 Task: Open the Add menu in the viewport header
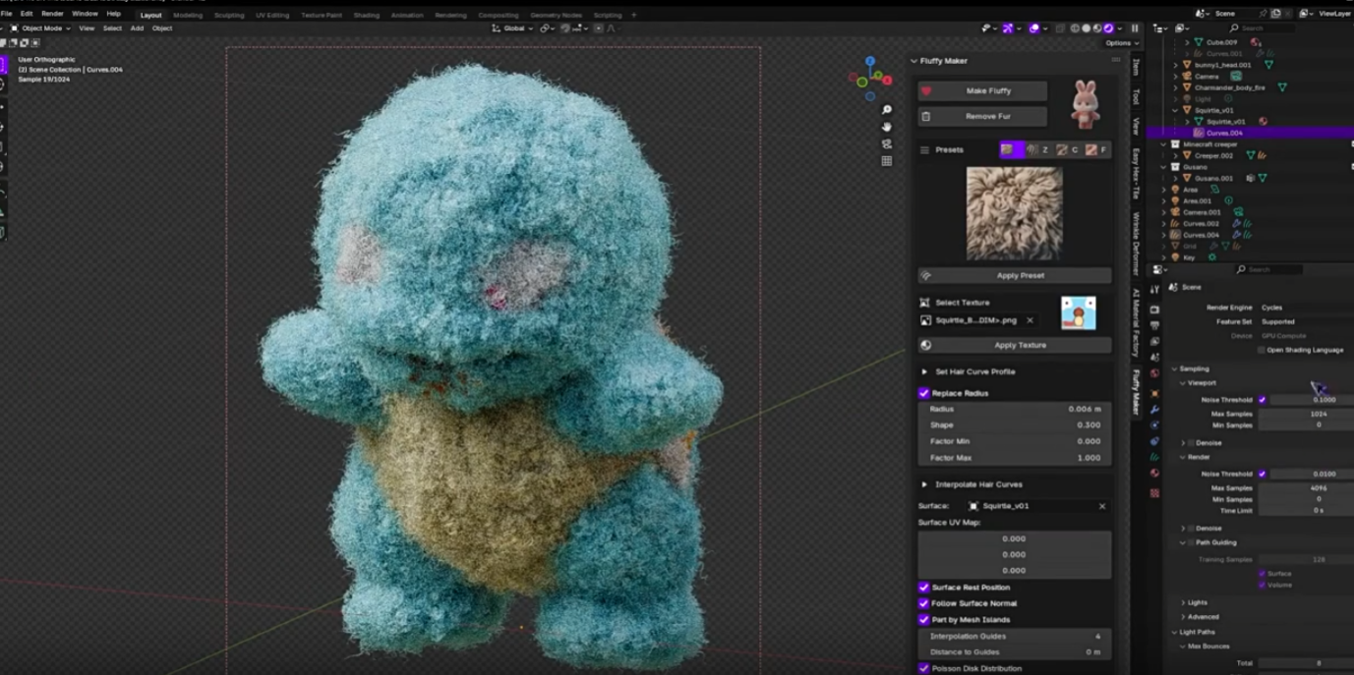(137, 28)
